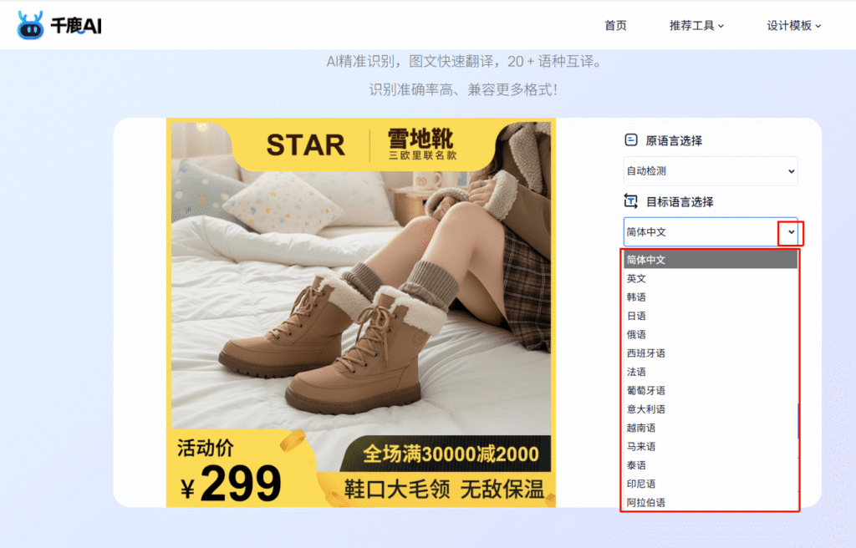Choose 英文 as target language
The width and height of the screenshot is (856, 548).
637,278
